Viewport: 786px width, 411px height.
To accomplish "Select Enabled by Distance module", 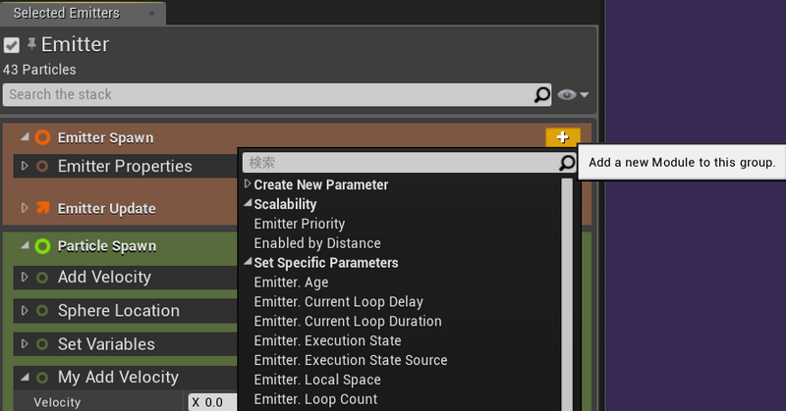I will coord(317,243).
